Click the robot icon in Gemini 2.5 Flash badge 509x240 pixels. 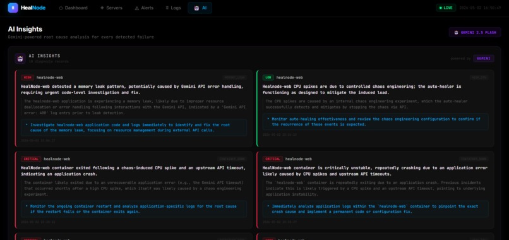(x=457, y=32)
